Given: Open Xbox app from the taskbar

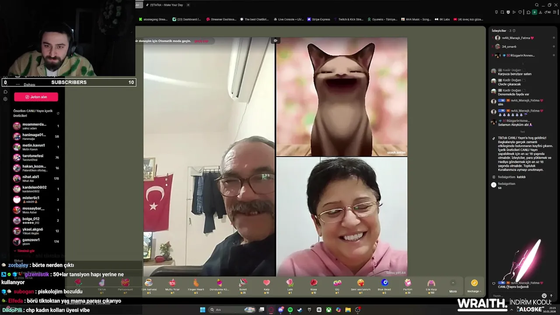Looking at the screenshot, I should pos(329,310).
